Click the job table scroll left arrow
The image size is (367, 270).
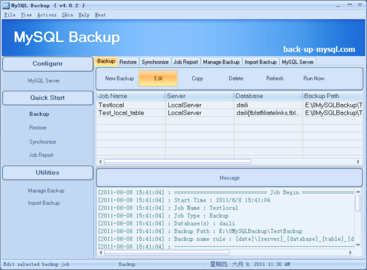click(100, 162)
